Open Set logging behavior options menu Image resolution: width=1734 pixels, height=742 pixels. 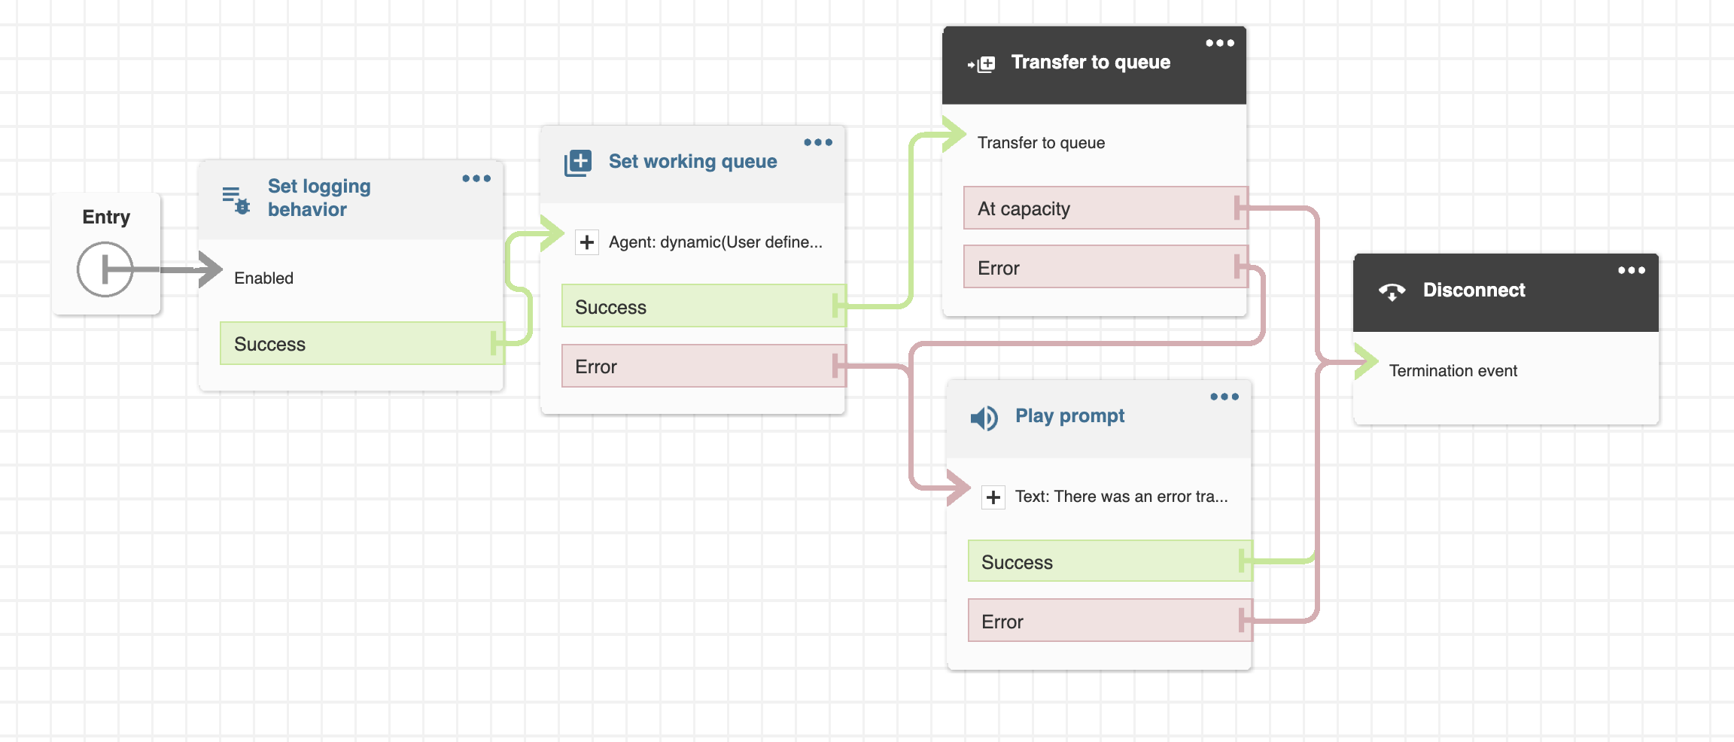click(x=476, y=179)
